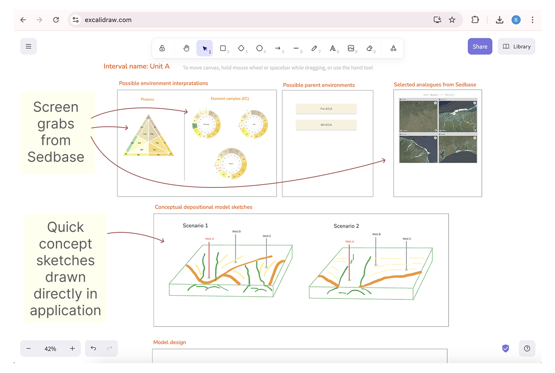555x373 pixels.
Task: Reset zoom by clicking 42%
Action: click(50, 348)
